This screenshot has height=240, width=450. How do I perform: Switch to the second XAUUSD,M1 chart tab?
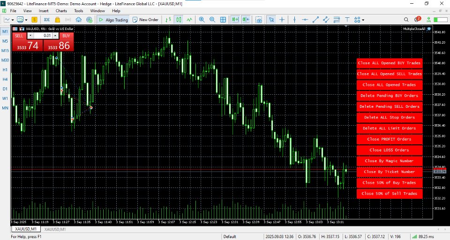55,229
